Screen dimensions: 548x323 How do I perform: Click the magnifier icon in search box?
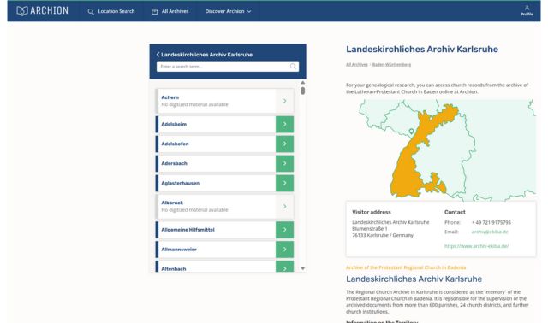tap(293, 67)
